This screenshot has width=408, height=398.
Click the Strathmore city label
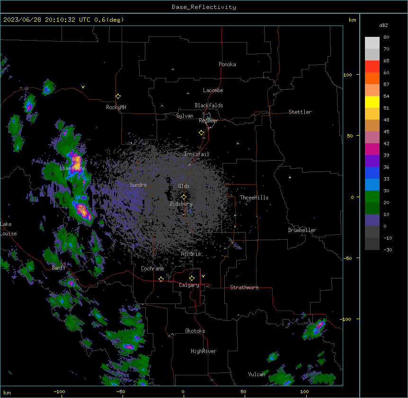click(244, 287)
